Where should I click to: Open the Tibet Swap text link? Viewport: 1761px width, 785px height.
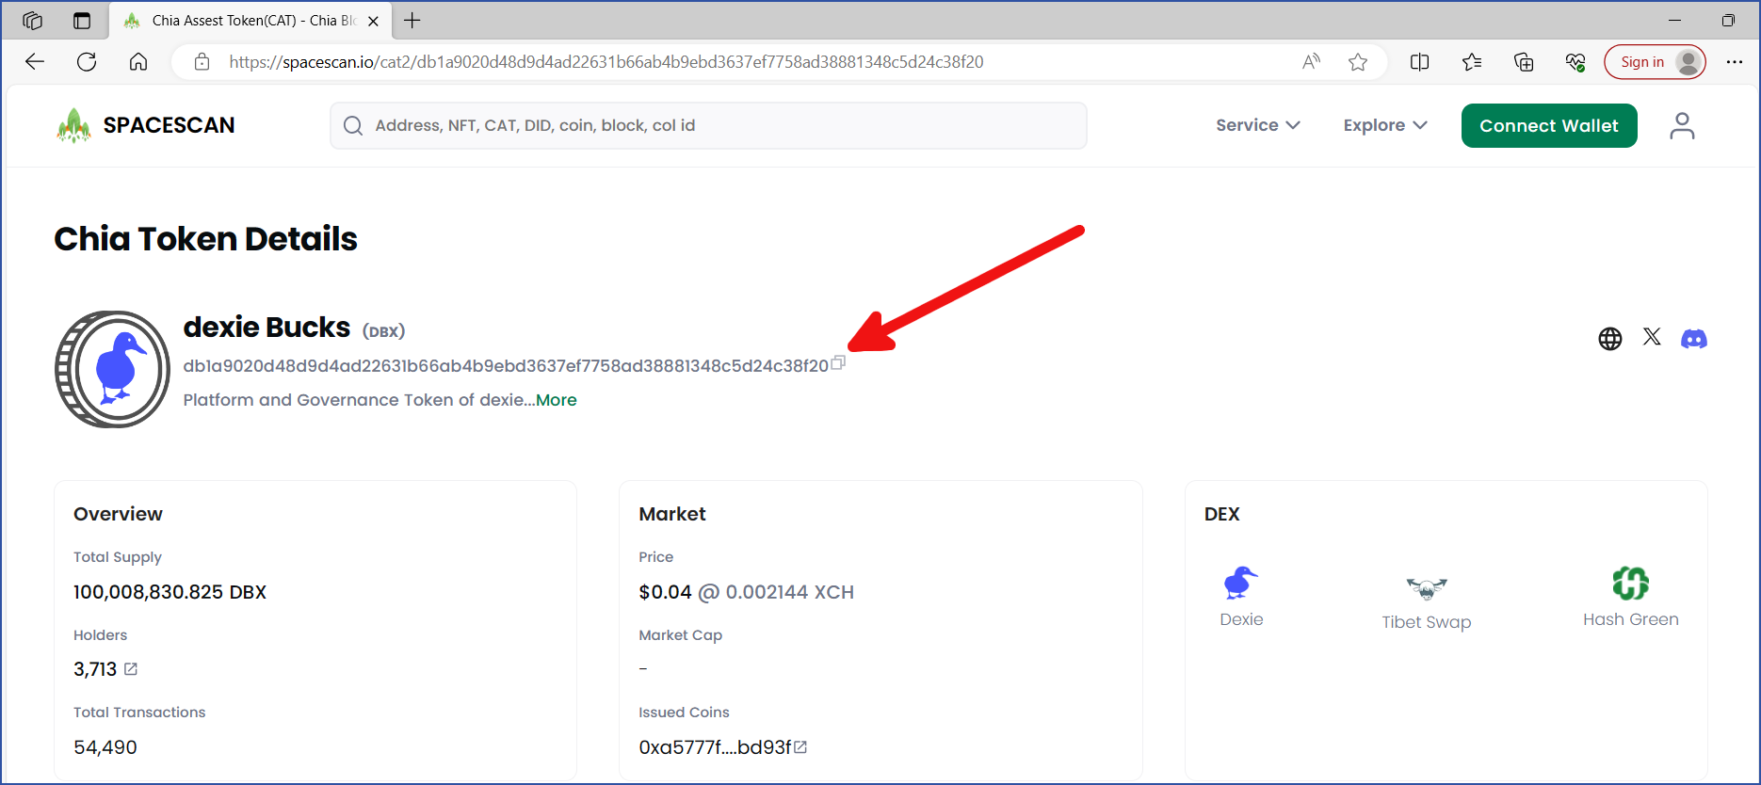click(x=1427, y=622)
